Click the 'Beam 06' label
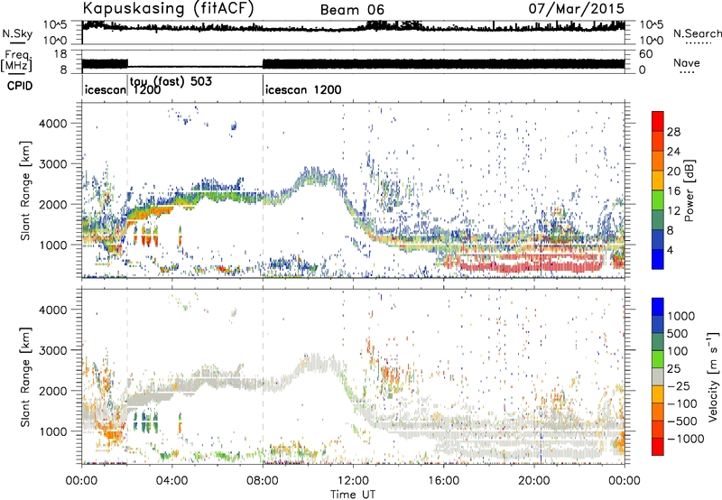This screenshot has width=722, height=500. (x=352, y=10)
